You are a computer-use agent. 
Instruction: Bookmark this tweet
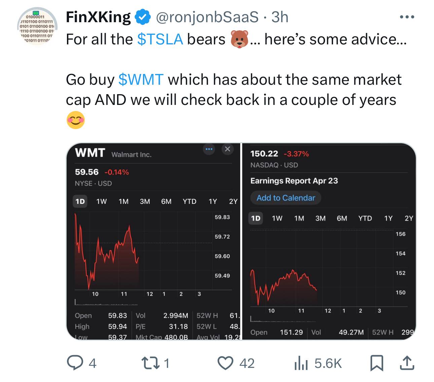pyautogui.click(x=376, y=363)
